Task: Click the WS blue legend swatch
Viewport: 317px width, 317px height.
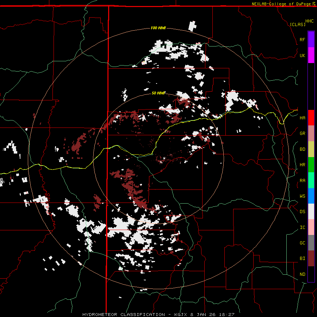Action: coord(311,196)
